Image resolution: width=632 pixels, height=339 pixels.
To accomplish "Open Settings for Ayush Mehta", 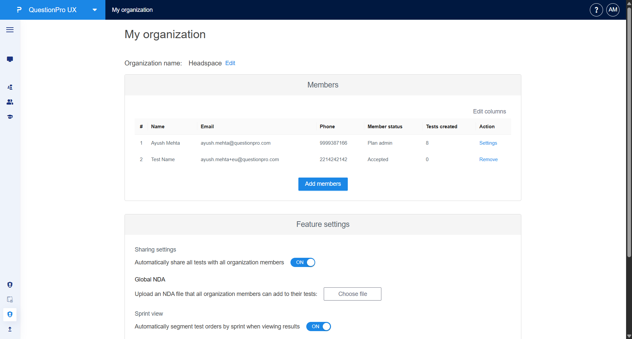I will click(x=488, y=143).
